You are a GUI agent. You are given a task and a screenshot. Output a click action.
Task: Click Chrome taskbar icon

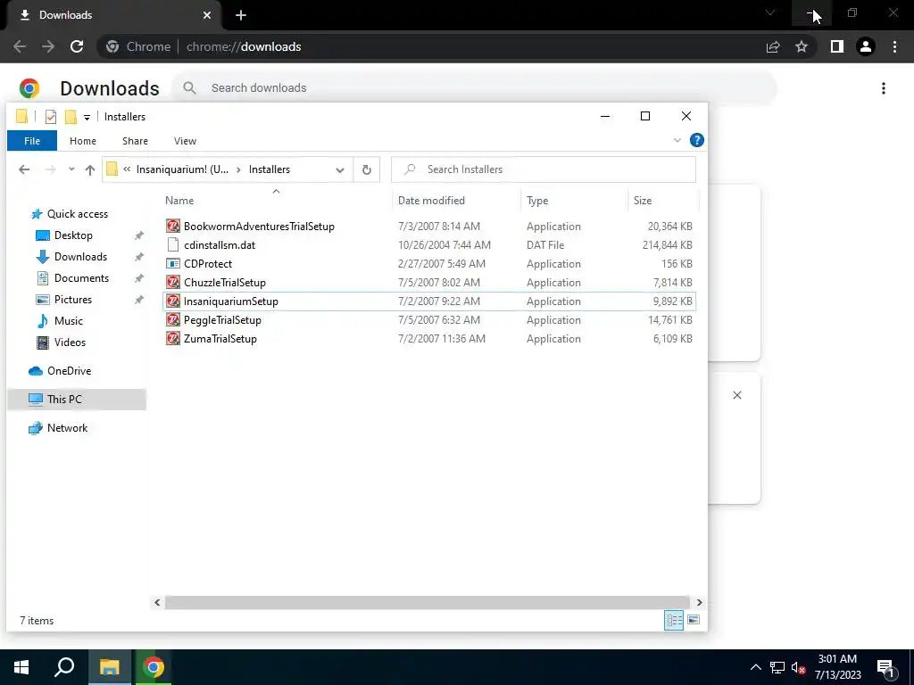tap(154, 667)
